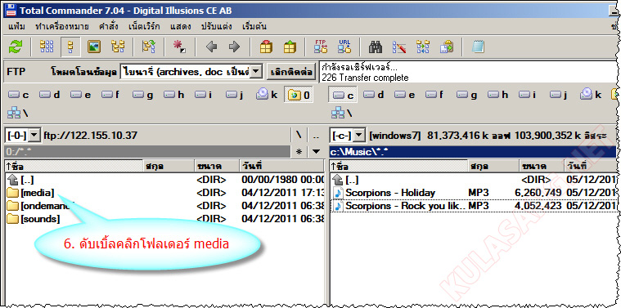Image resolution: width=621 pixels, height=308 pixels.
Task: Open the URL new FTP connection icon
Action: pyautogui.click(x=344, y=47)
